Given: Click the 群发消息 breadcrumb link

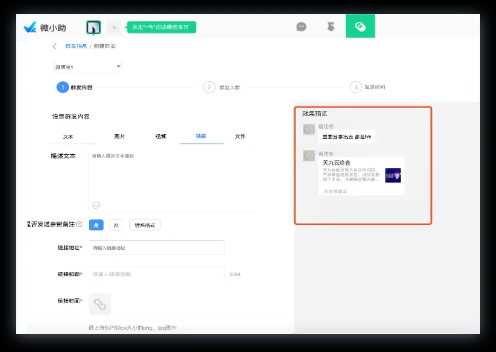Looking at the screenshot, I should (76, 46).
